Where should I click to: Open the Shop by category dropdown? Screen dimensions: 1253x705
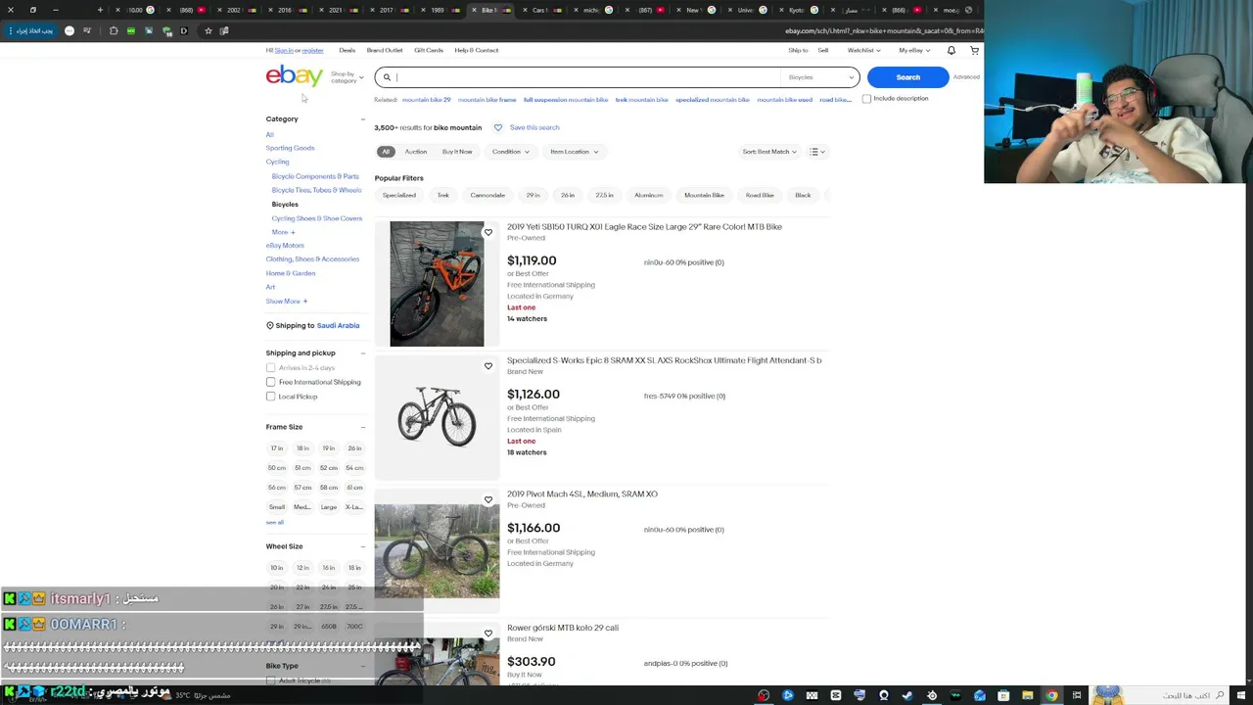click(347, 77)
